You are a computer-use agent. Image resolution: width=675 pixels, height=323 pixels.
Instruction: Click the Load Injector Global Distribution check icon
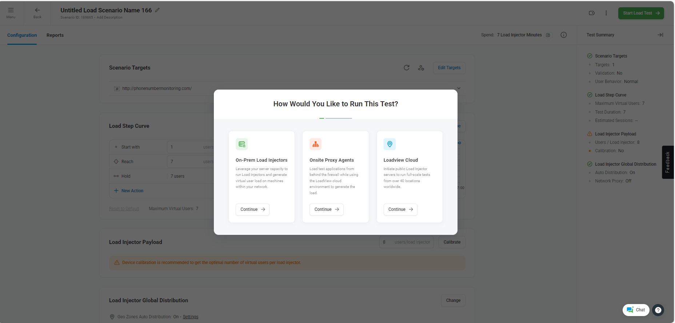(590, 164)
